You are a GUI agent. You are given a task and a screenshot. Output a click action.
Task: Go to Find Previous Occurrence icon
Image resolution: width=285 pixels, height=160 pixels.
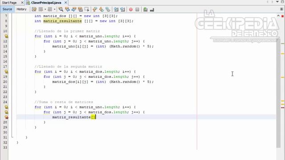[67, 9]
